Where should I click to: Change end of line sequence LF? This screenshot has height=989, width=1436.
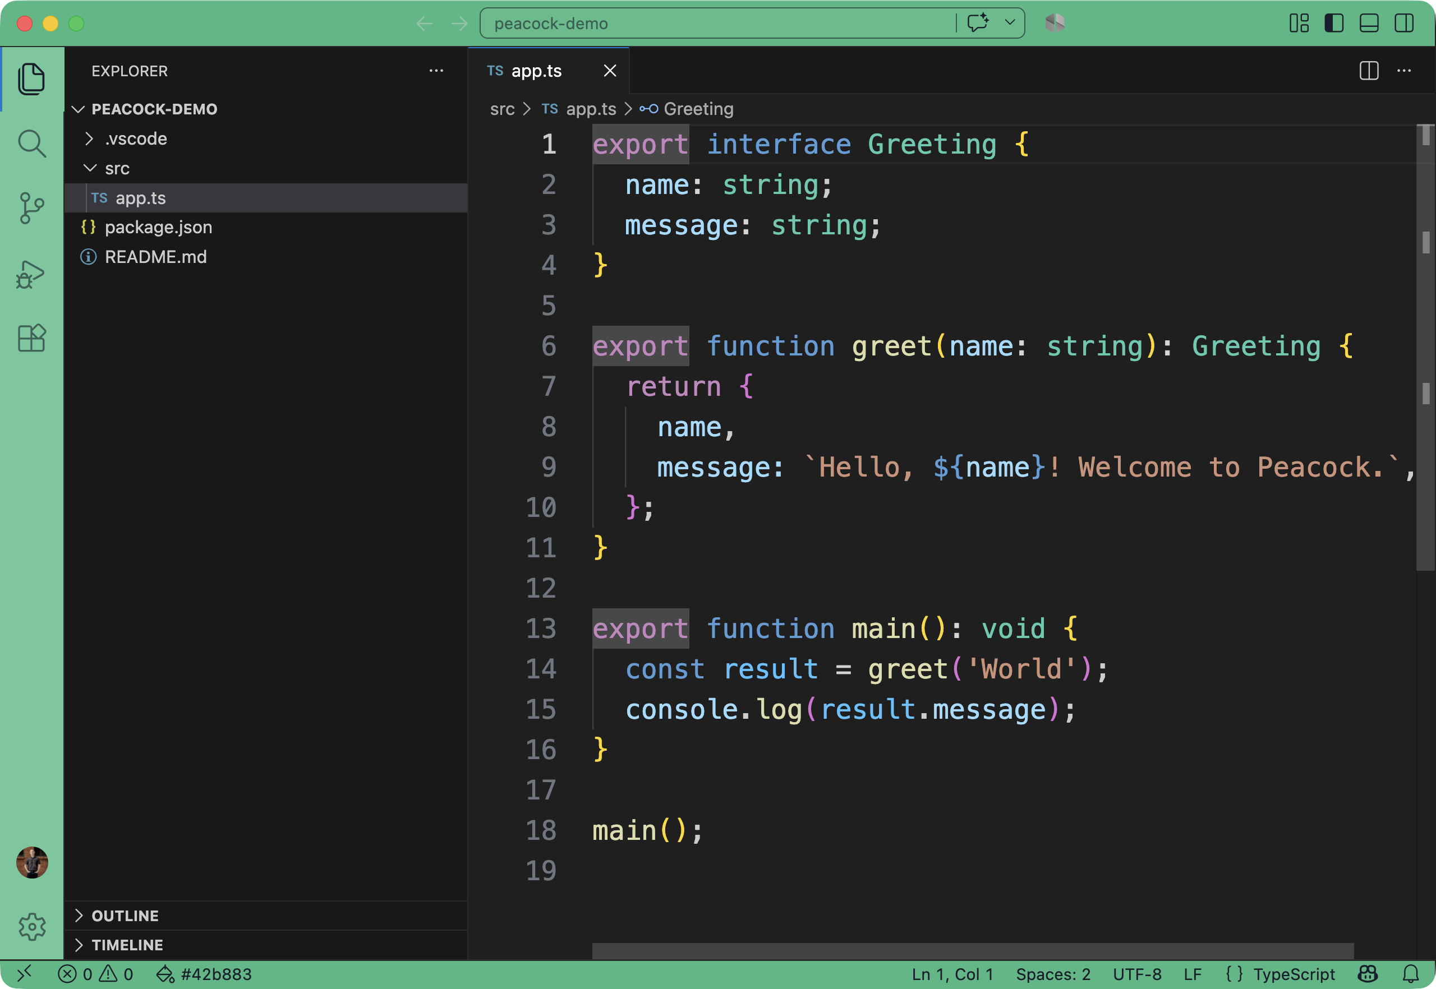click(1193, 974)
